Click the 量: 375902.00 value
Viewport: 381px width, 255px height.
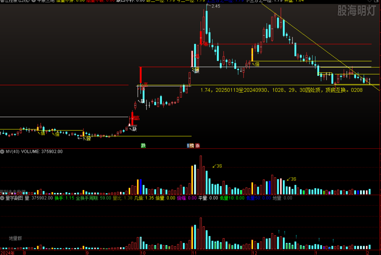coord(39,198)
